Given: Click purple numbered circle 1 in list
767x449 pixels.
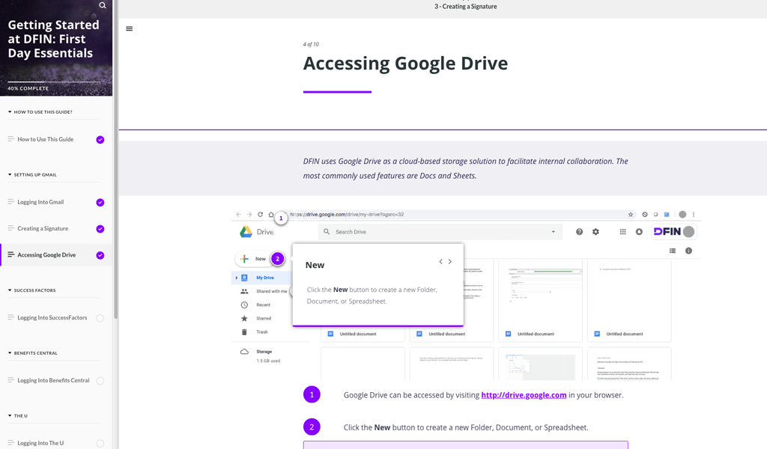Looking at the screenshot, I should click(312, 394).
